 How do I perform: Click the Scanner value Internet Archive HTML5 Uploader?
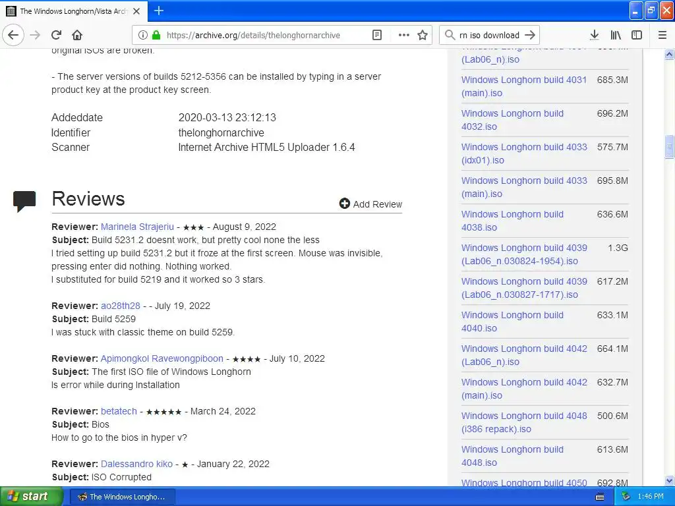click(266, 147)
